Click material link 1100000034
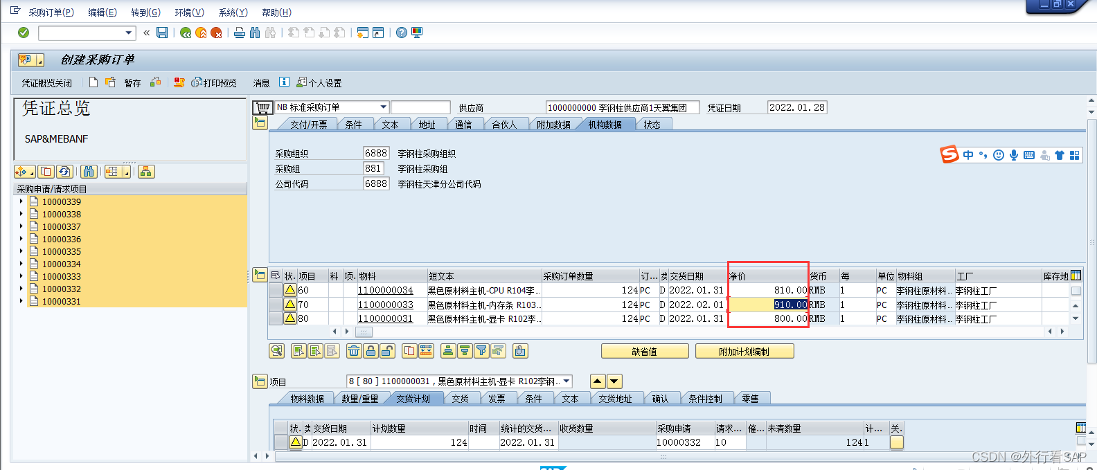Image resolution: width=1097 pixels, height=470 pixels. 385,291
